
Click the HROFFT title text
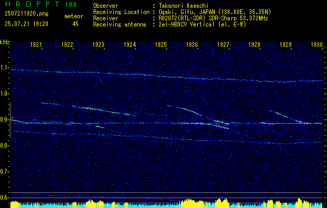pyautogui.click(x=32, y=4)
